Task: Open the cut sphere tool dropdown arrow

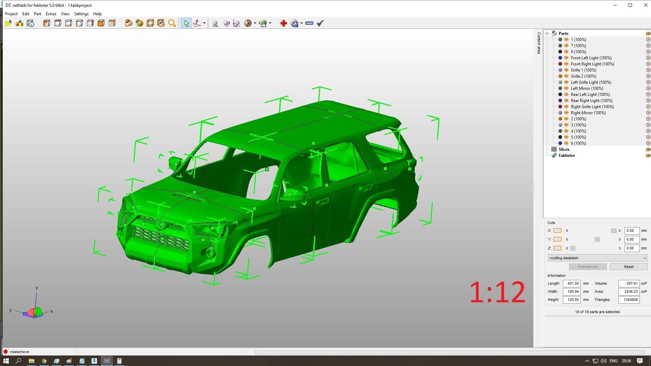Action: [255, 23]
